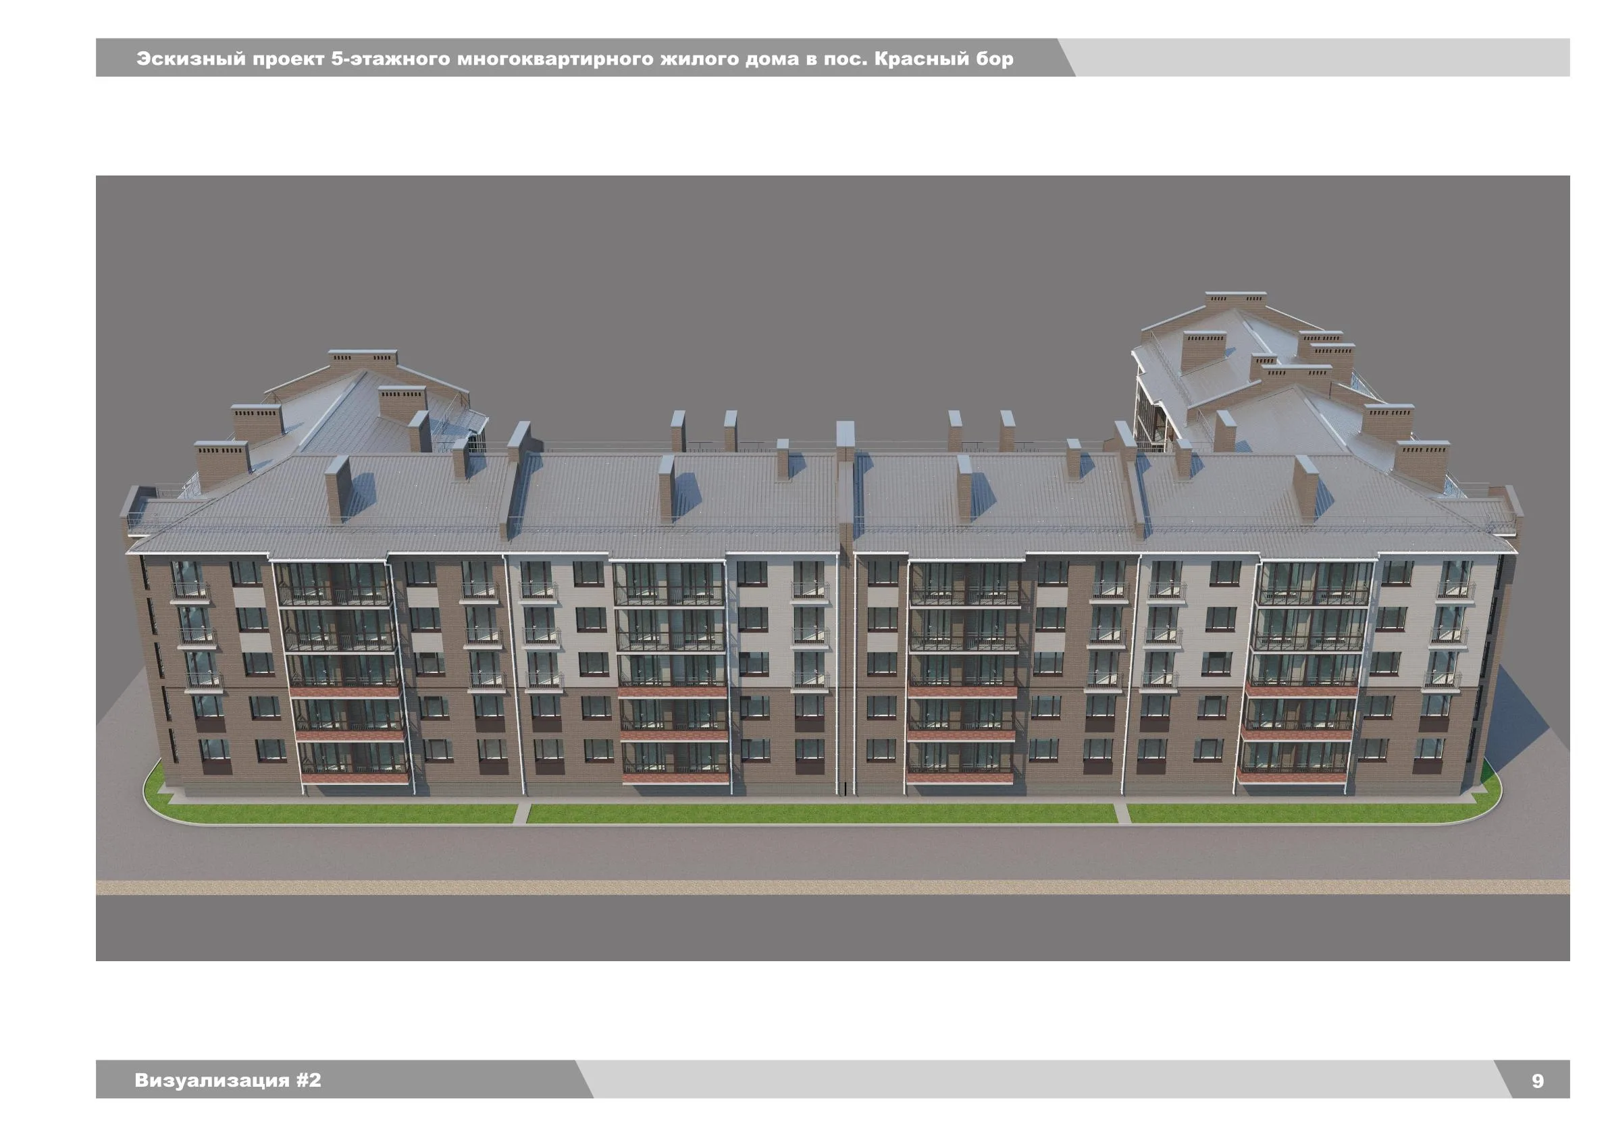
Task: Click the words "Красный бор" in title
Action: pos(943,58)
